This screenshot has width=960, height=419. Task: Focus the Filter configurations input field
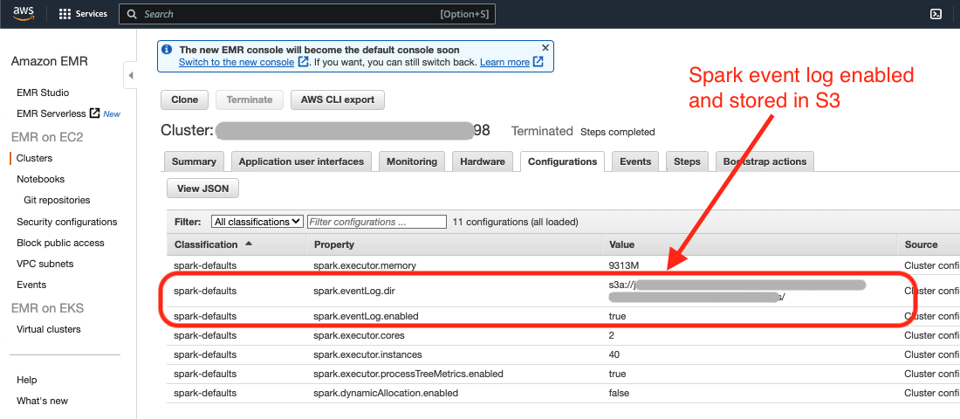(376, 222)
